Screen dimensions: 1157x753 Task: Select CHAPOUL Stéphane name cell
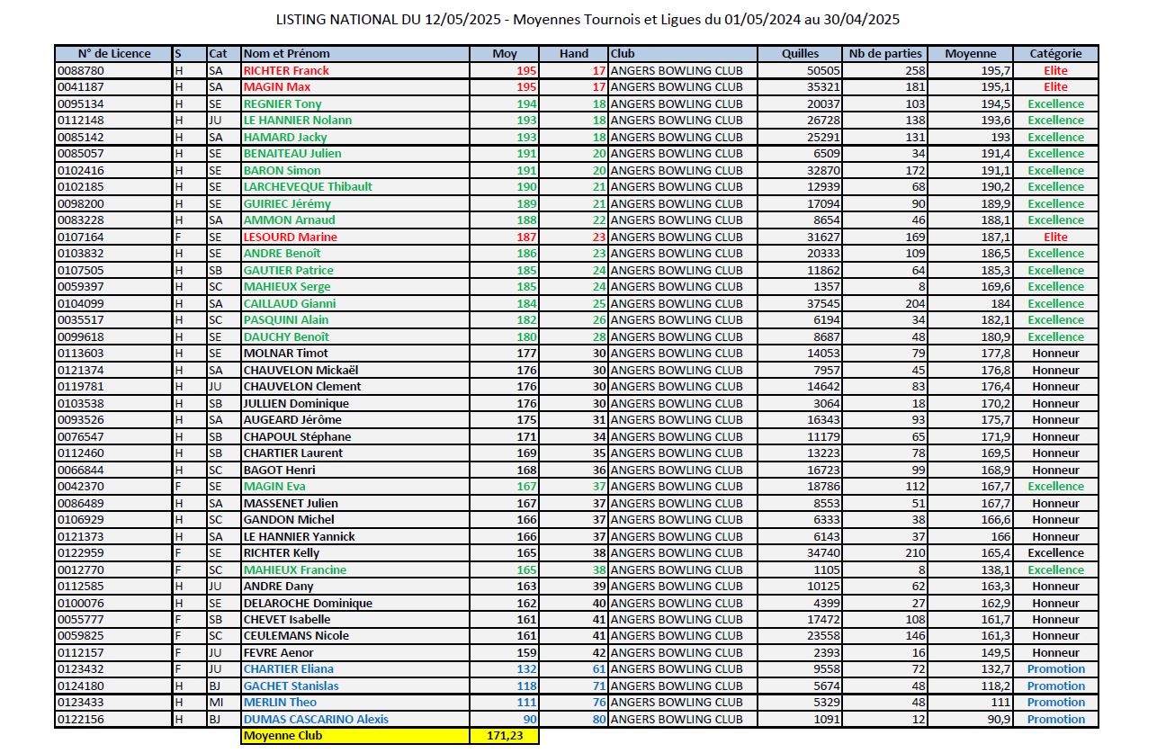pos(355,436)
